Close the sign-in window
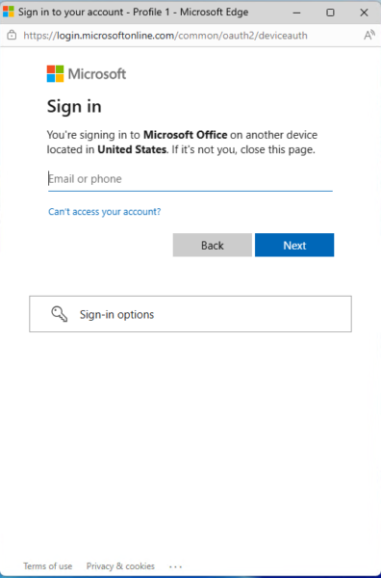Viewport: 381px width, 578px height. click(364, 13)
